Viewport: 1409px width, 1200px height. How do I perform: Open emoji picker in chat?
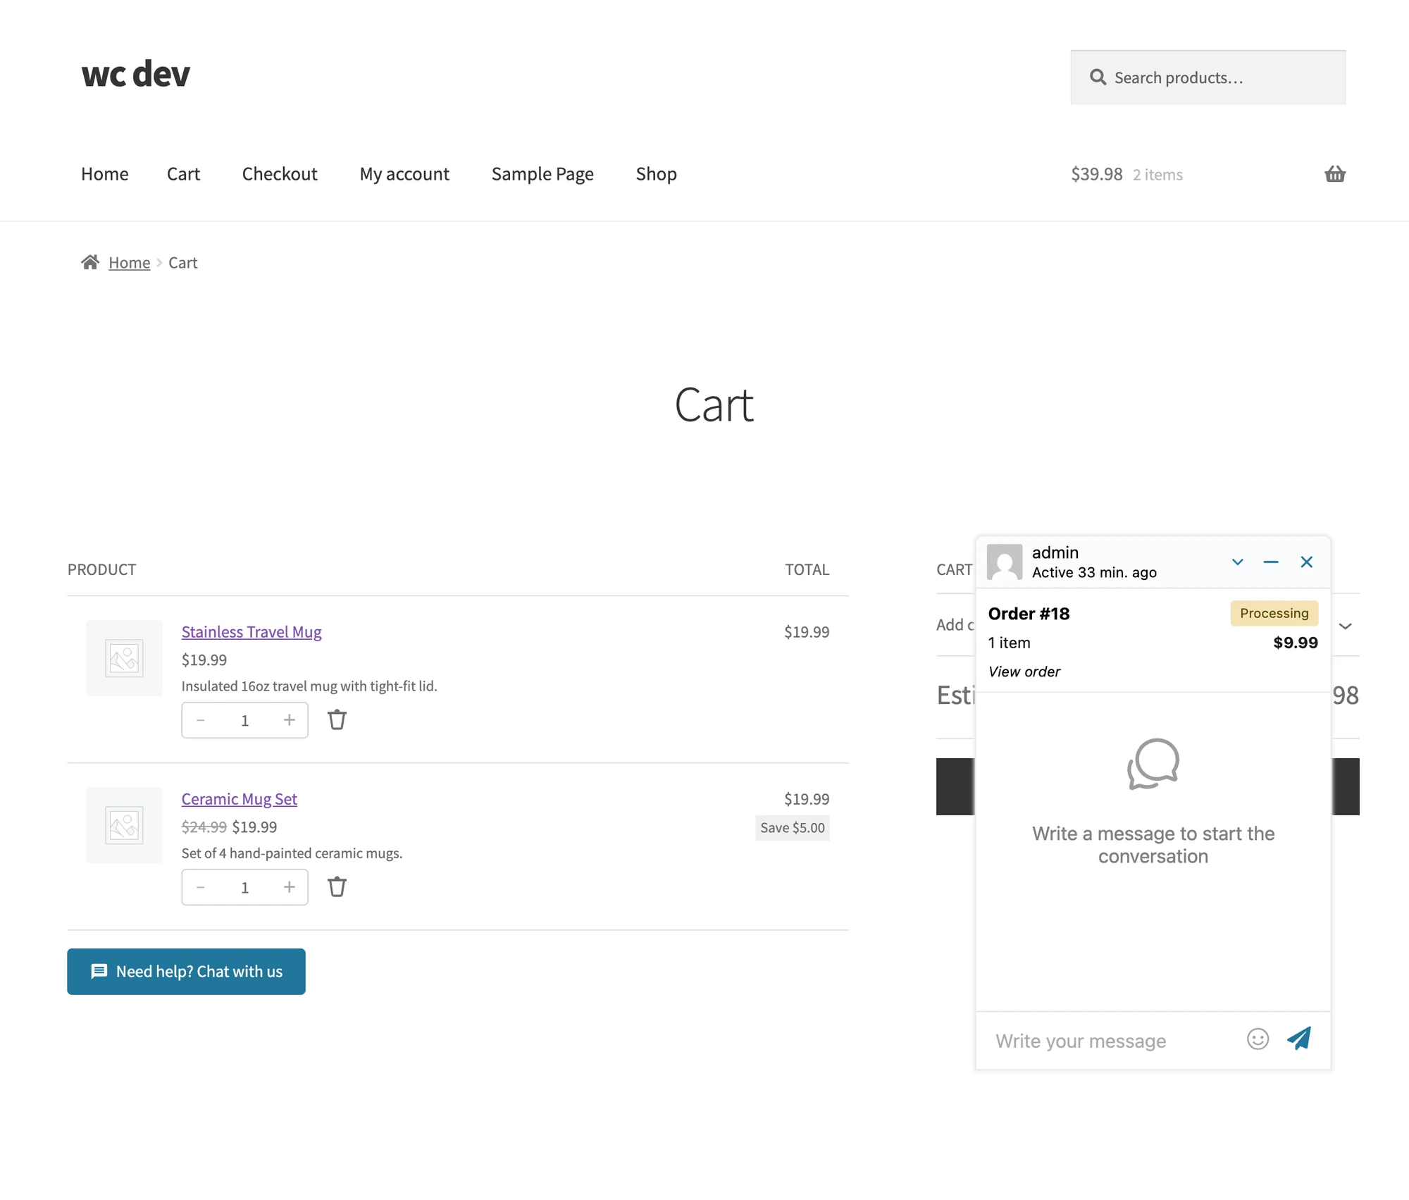1258,1039
